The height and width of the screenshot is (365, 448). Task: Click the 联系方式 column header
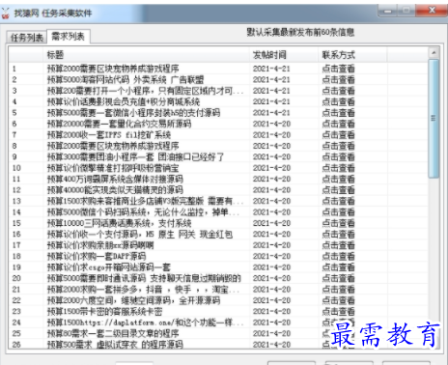point(338,55)
